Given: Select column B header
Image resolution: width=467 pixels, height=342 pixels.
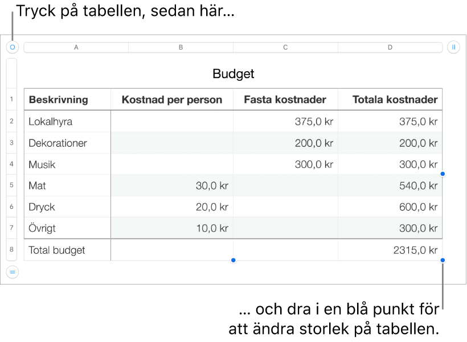Looking at the screenshot, I should [181, 47].
